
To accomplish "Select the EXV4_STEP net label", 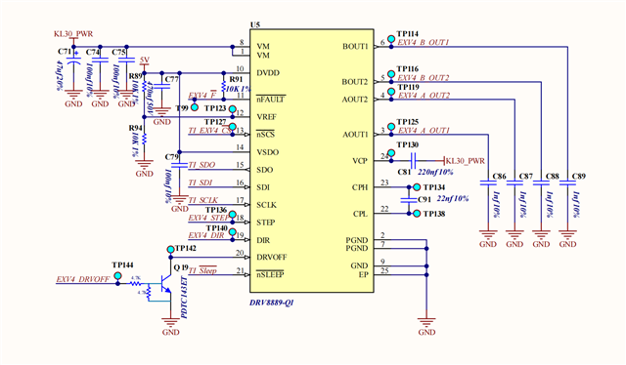I will point(208,218).
